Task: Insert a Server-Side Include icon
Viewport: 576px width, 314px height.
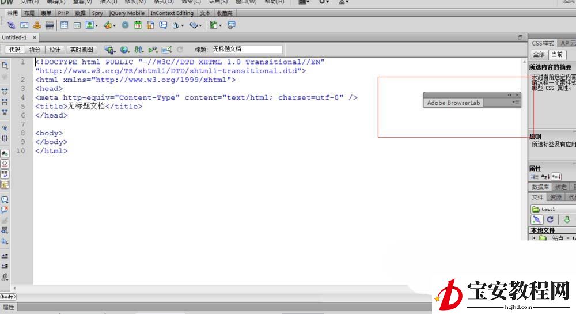Action: (150, 25)
